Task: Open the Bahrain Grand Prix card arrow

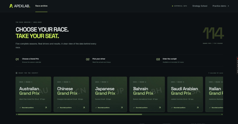Action: (x=160, y=108)
